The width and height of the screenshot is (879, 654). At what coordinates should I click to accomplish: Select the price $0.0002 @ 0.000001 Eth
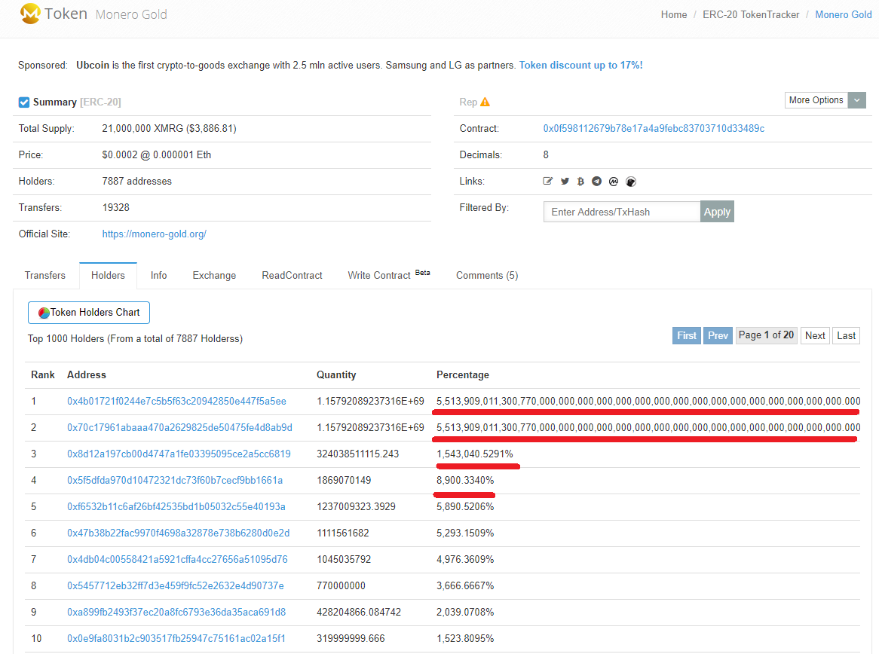(x=156, y=154)
